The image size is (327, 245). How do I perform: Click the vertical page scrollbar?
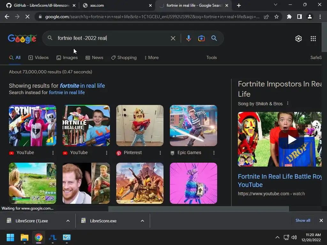pos(324,38)
